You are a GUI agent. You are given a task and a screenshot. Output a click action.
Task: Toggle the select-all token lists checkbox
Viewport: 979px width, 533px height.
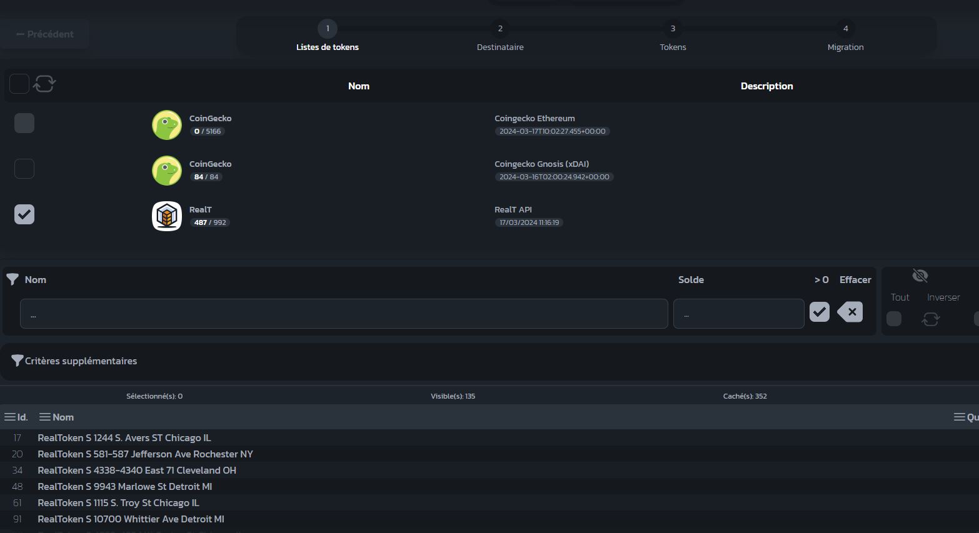click(x=19, y=84)
